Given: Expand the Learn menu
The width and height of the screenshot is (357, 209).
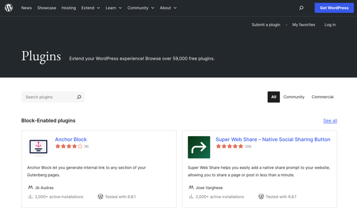Looking at the screenshot, I should pos(113,8).
